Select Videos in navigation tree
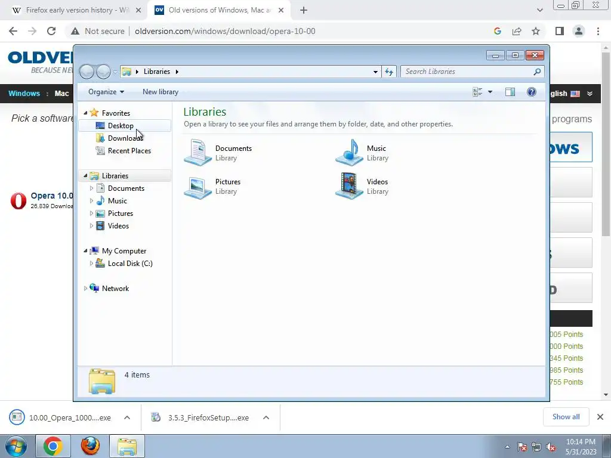 118,226
